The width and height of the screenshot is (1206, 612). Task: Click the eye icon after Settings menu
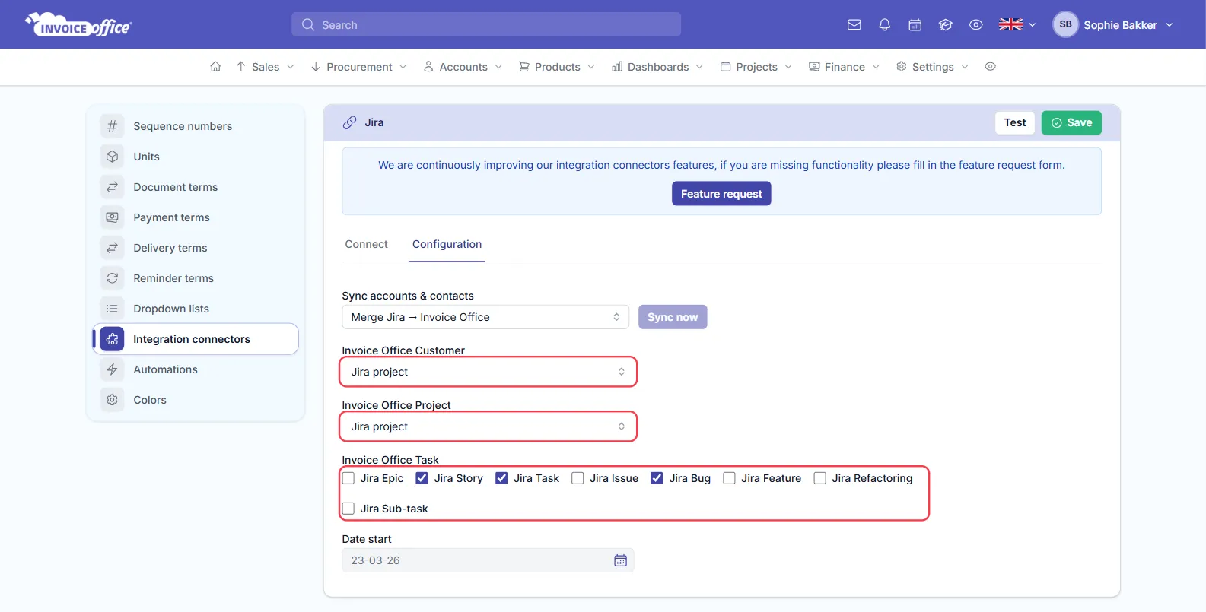[991, 67]
